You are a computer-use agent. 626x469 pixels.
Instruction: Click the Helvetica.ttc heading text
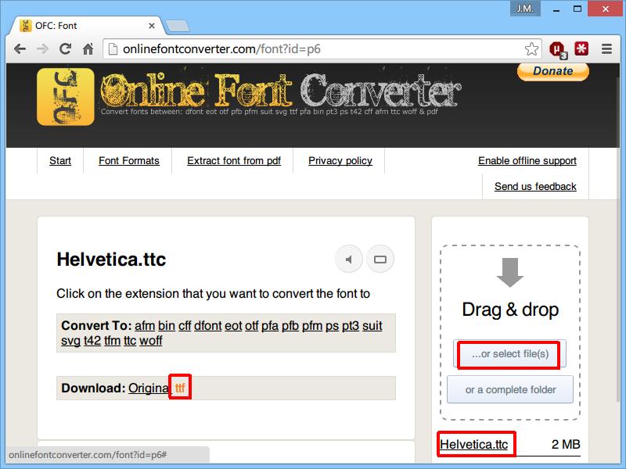111,260
